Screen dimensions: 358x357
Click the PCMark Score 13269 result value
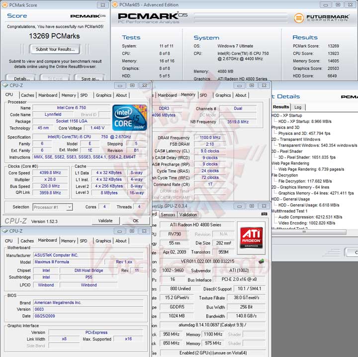tap(333, 46)
